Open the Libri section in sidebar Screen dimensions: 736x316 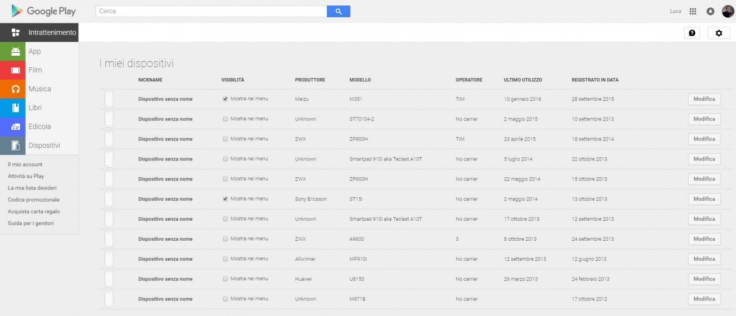click(x=35, y=108)
